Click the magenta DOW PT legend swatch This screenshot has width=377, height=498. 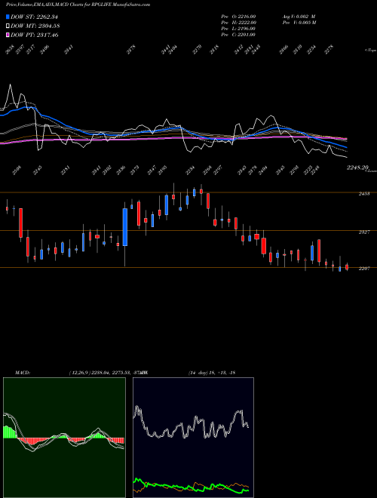pyautogui.click(x=8, y=35)
